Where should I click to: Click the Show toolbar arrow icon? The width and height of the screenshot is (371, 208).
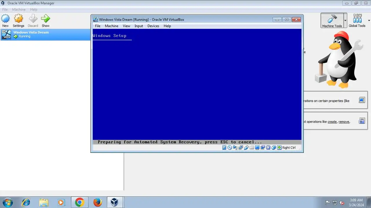tap(46, 19)
